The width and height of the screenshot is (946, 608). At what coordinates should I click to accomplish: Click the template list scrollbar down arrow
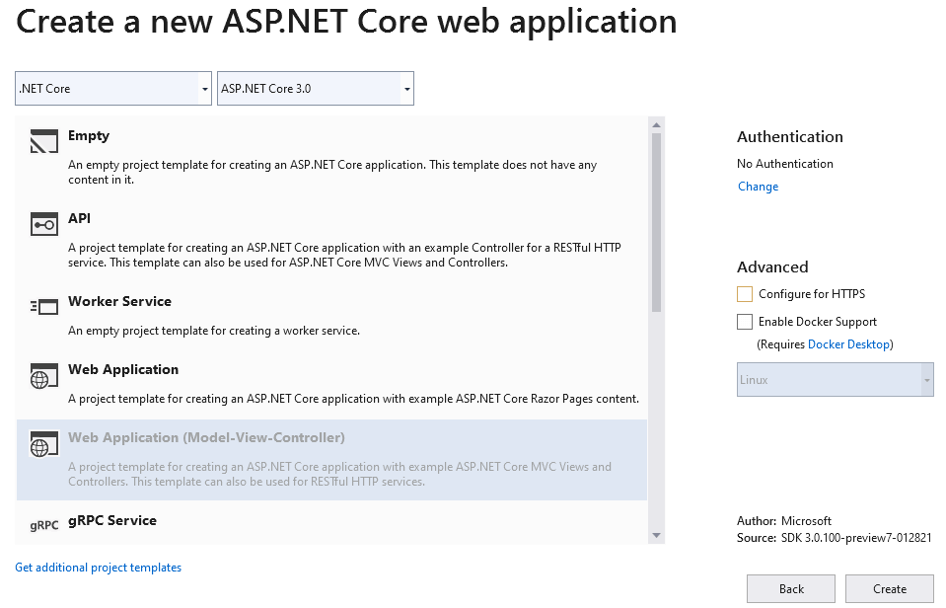[656, 535]
